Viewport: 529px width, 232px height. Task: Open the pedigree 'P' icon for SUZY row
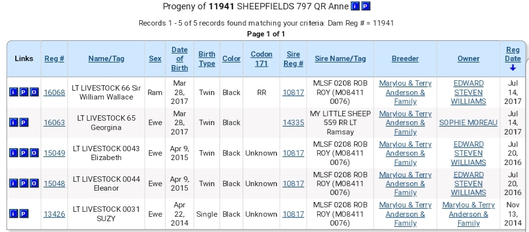pyautogui.click(x=24, y=214)
